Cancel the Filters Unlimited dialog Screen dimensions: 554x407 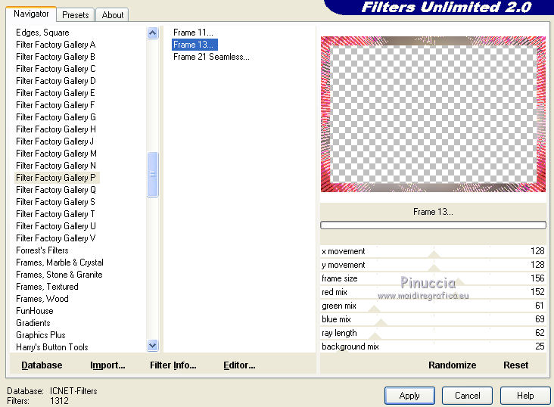(467, 396)
